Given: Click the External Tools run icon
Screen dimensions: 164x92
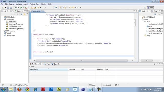Looking at the screenshot, I should [26, 7].
